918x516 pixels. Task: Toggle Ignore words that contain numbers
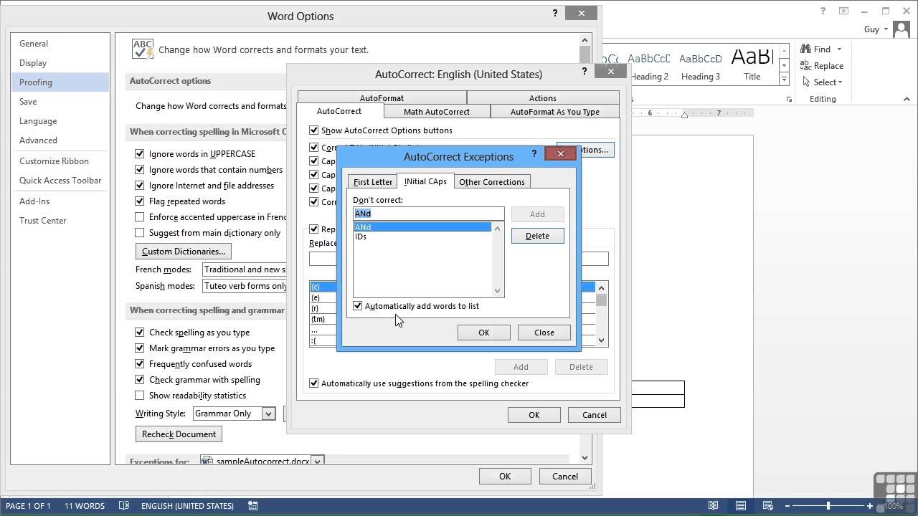[140, 169]
